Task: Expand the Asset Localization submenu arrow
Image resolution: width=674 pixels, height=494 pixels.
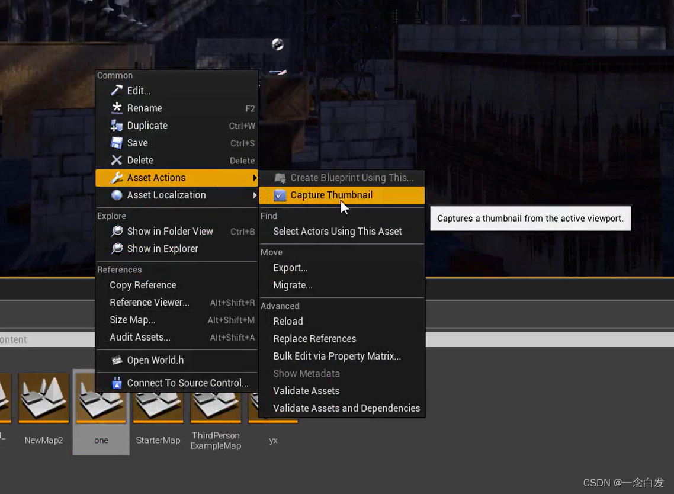Action: (x=255, y=195)
